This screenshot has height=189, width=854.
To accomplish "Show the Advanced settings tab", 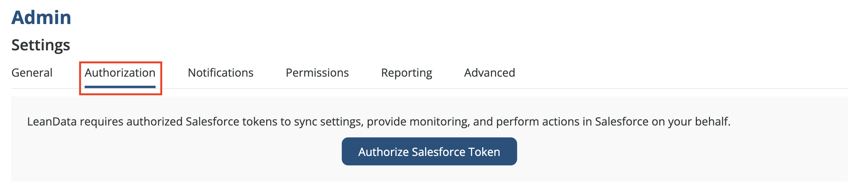I will point(489,73).
